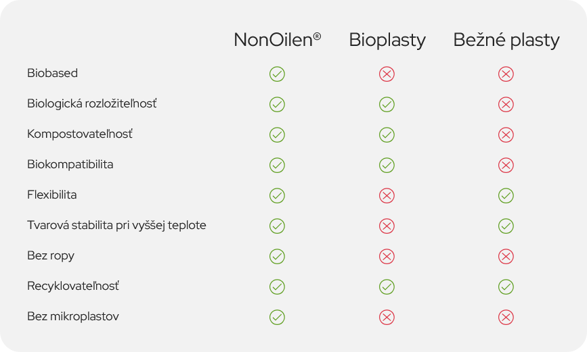Click the Recyklovateľnosť row label
The height and width of the screenshot is (352, 587).
73,286
